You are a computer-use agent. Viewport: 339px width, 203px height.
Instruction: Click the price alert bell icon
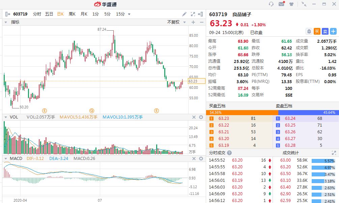pos(309,31)
